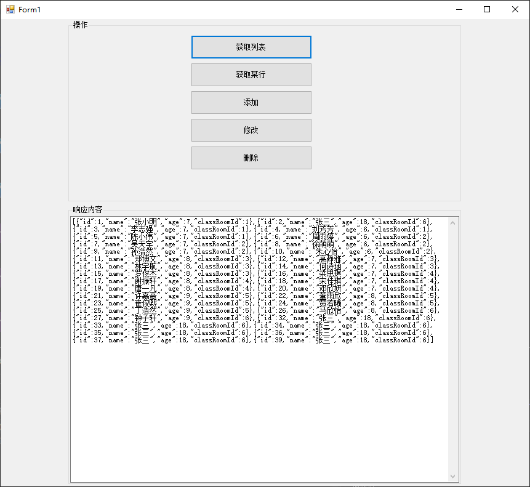Click the 操作 group label
Image resolution: width=530 pixels, height=487 pixels.
[81, 25]
